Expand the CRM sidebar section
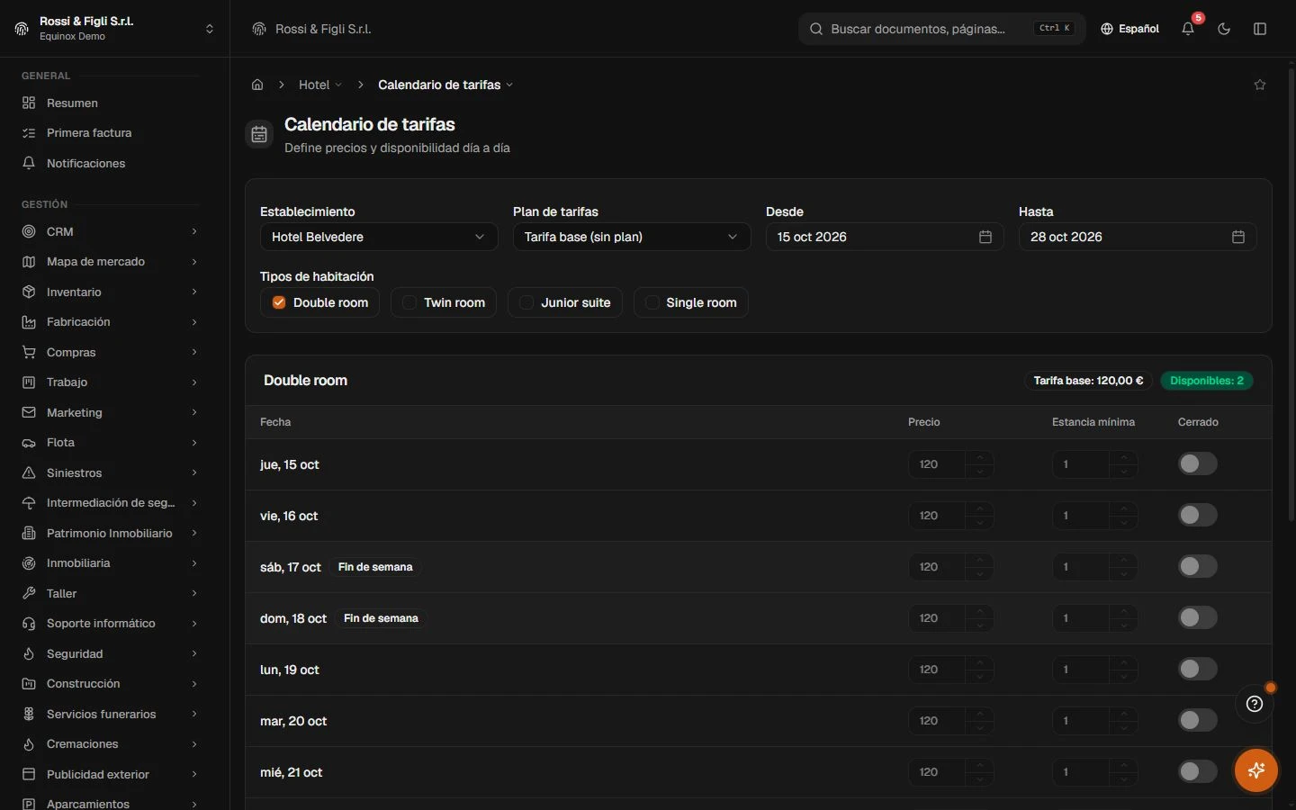The width and height of the screenshot is (1296, 810). pyautogui.click(x=110, y=231)
